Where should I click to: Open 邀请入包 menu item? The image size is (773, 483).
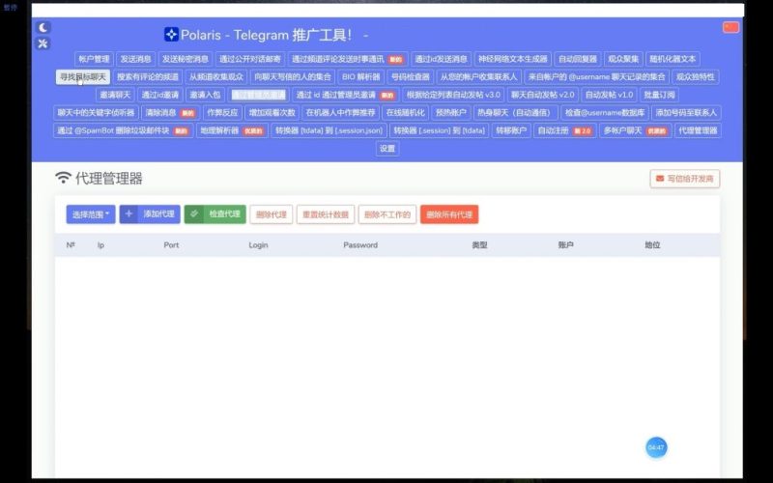(205, 95)
